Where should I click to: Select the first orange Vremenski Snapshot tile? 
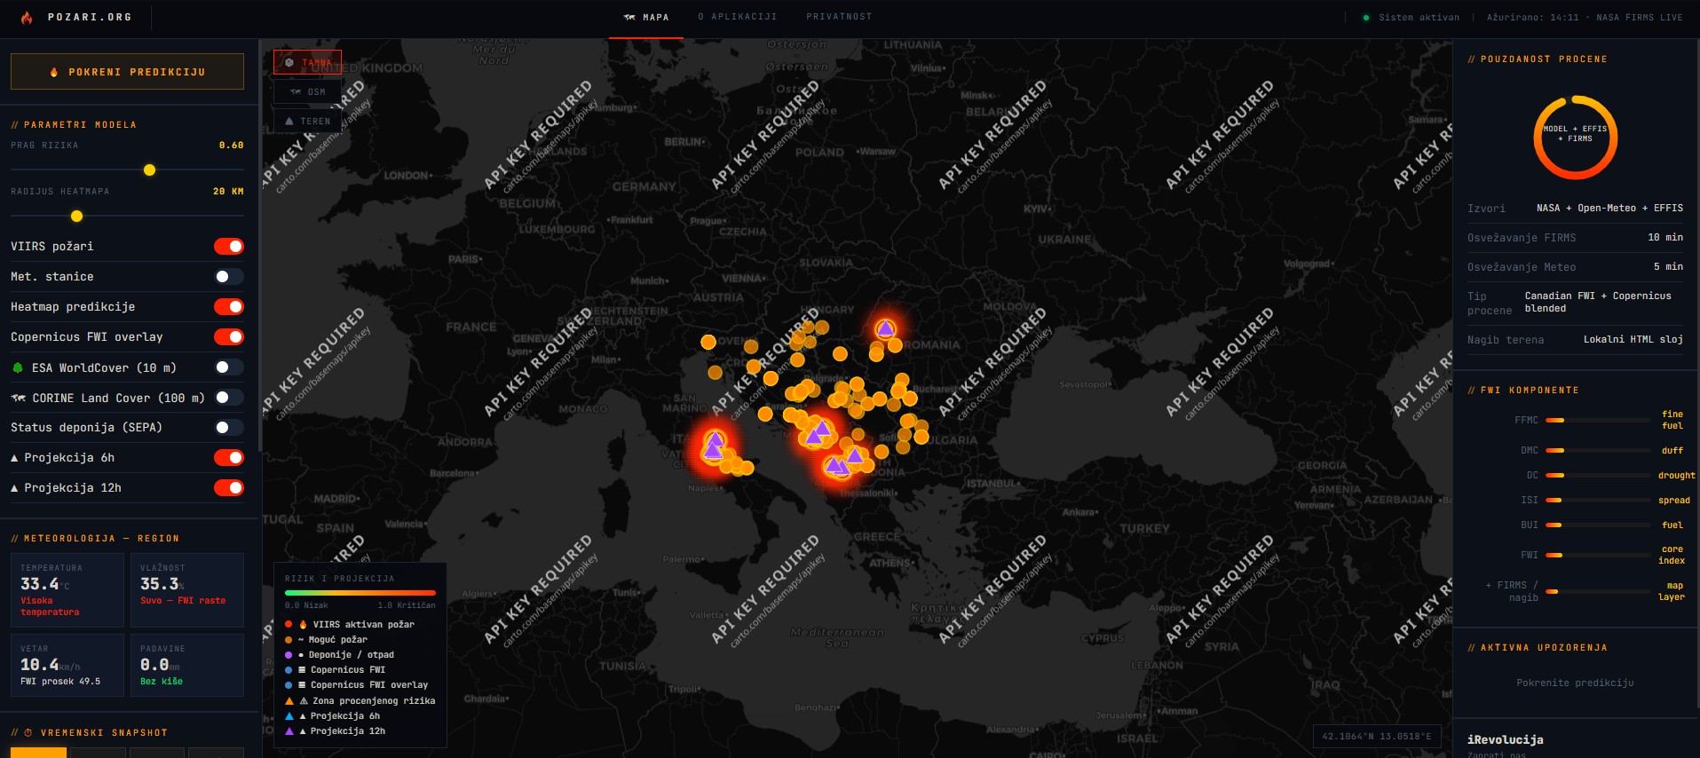coord(38,753)
